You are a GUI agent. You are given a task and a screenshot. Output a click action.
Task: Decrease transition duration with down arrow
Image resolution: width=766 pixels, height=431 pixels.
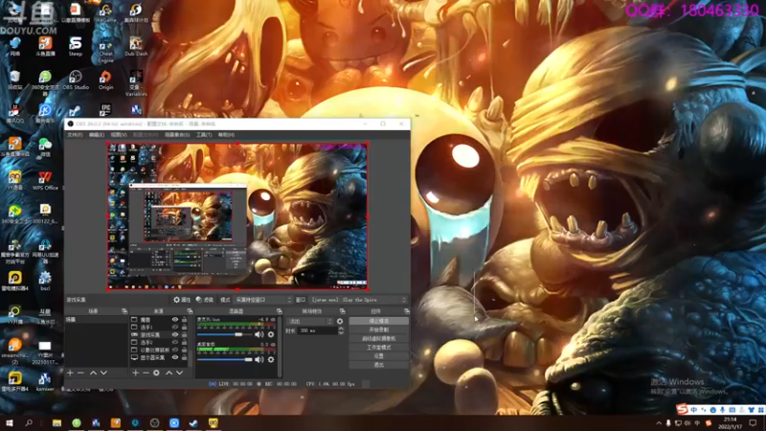341,332
